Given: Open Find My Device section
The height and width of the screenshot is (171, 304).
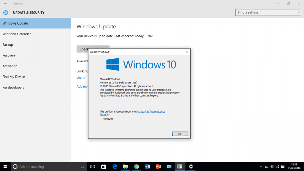Looking at the screenshot, I should point(36,77).
